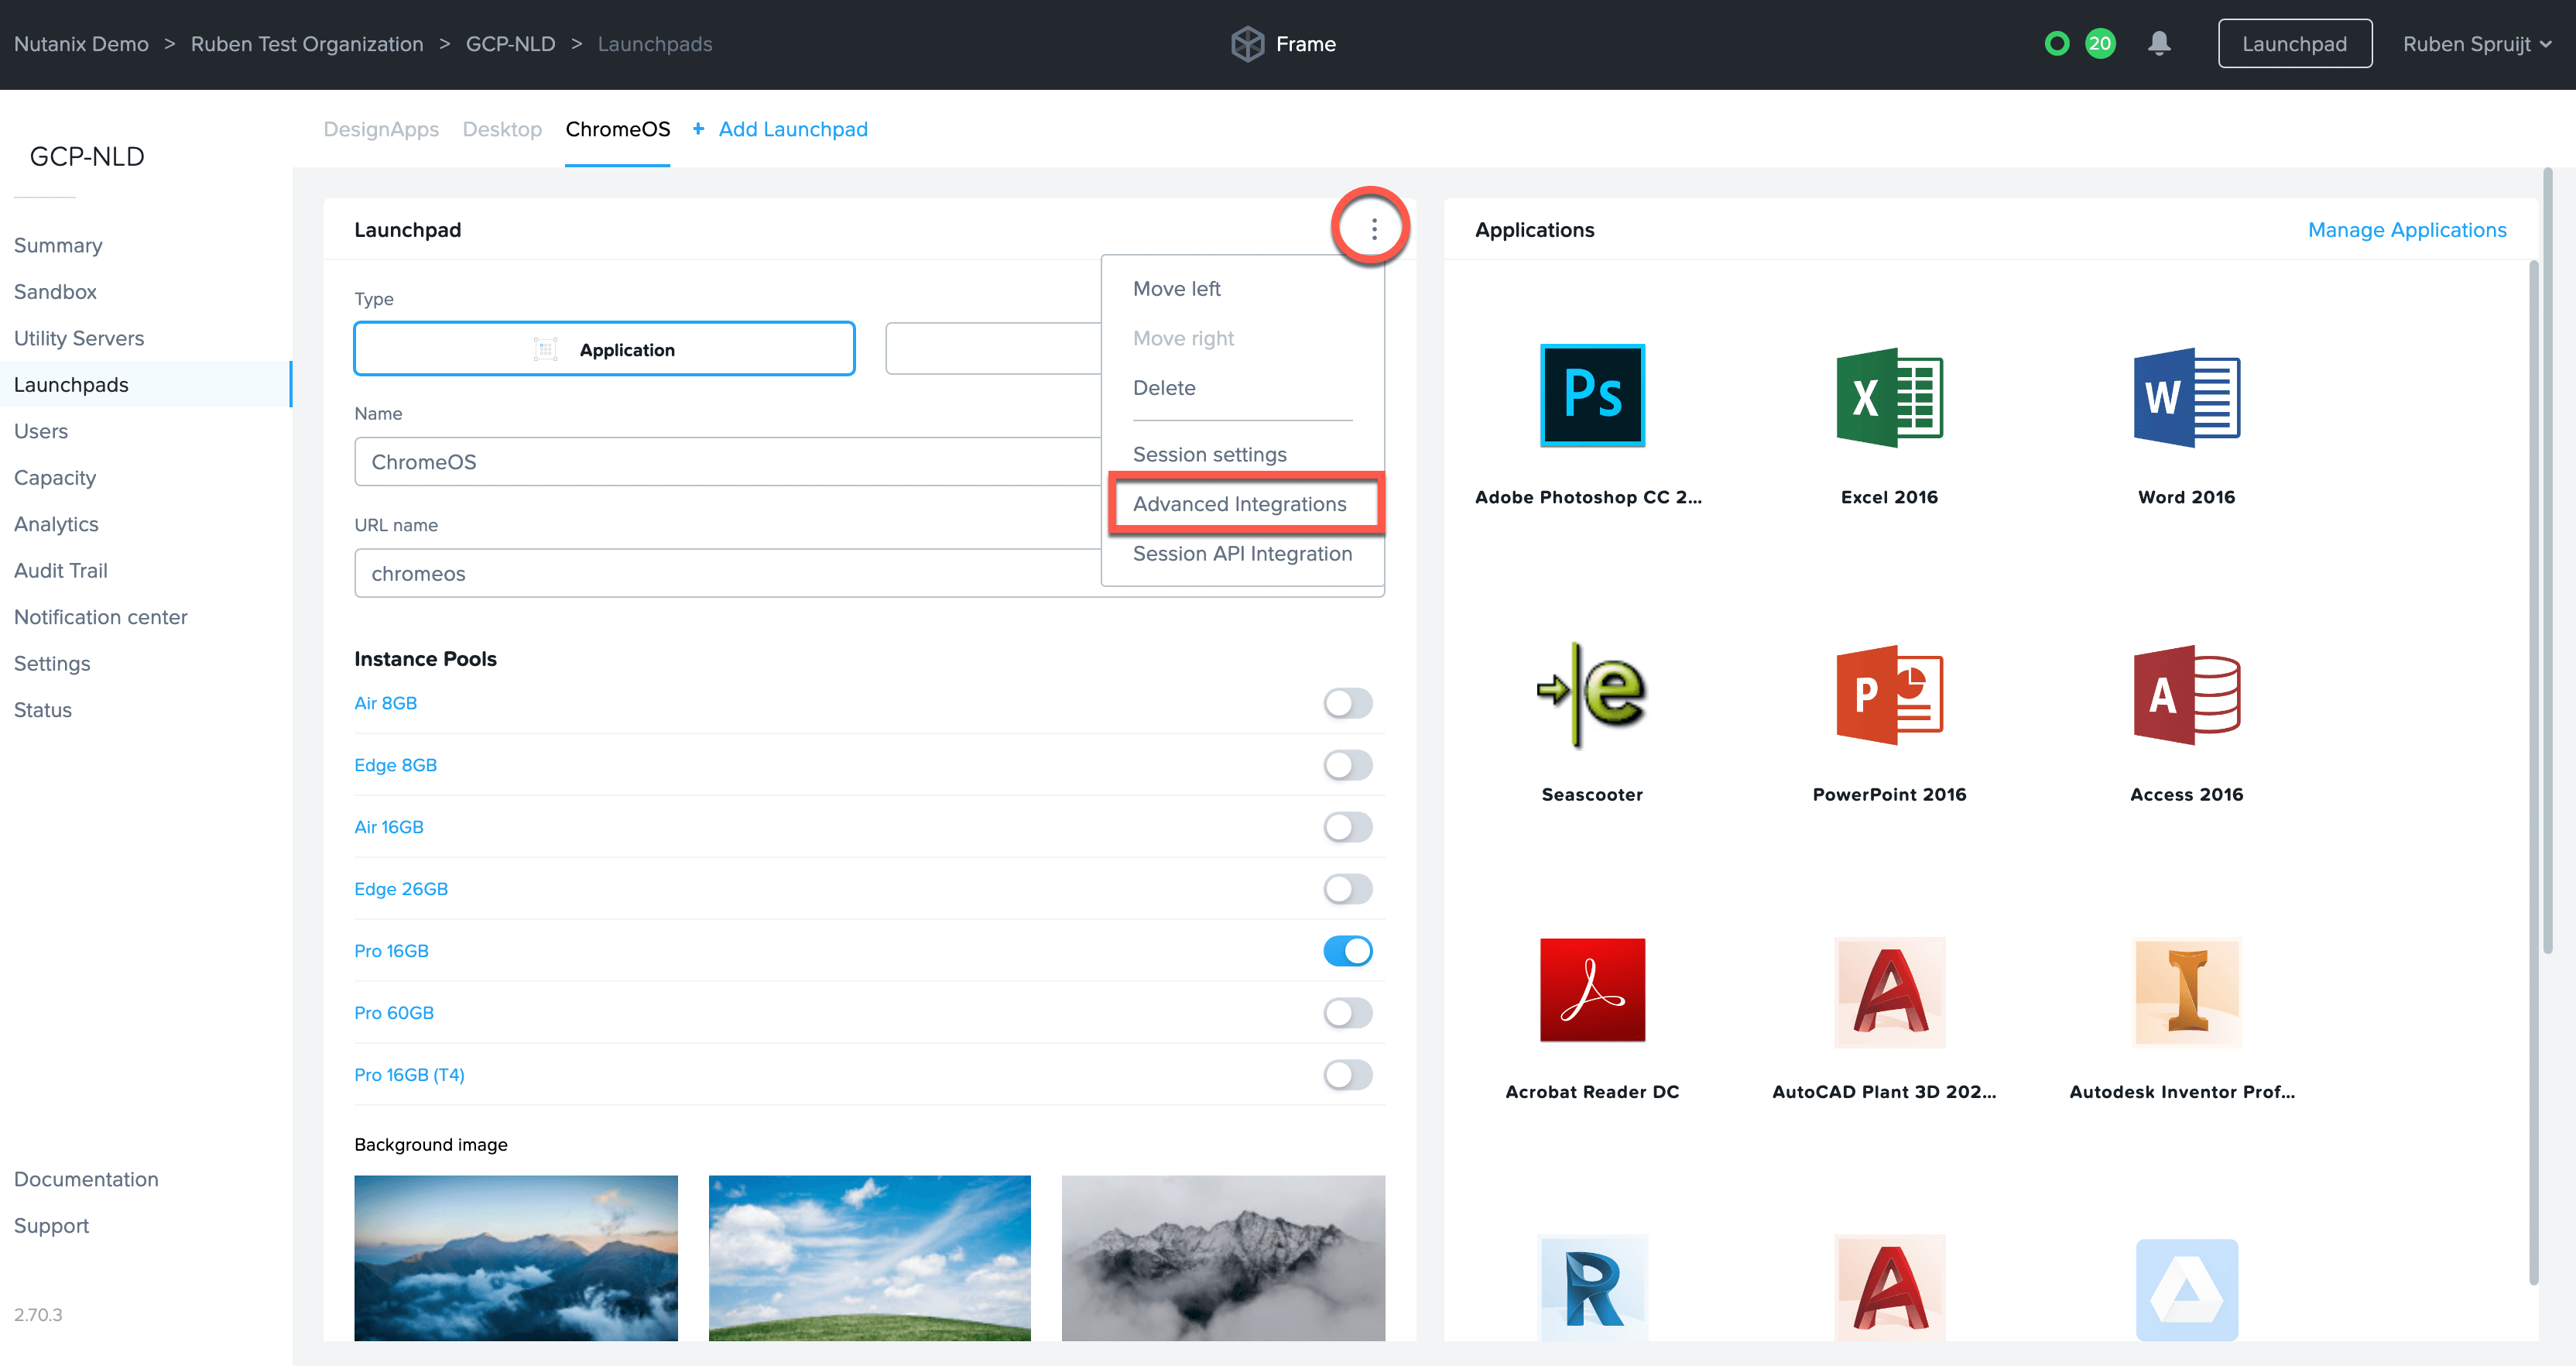Select Session settings in the dropdown menu
The height and width of the screenshot is (1366, 2576).
(1209, 455)
